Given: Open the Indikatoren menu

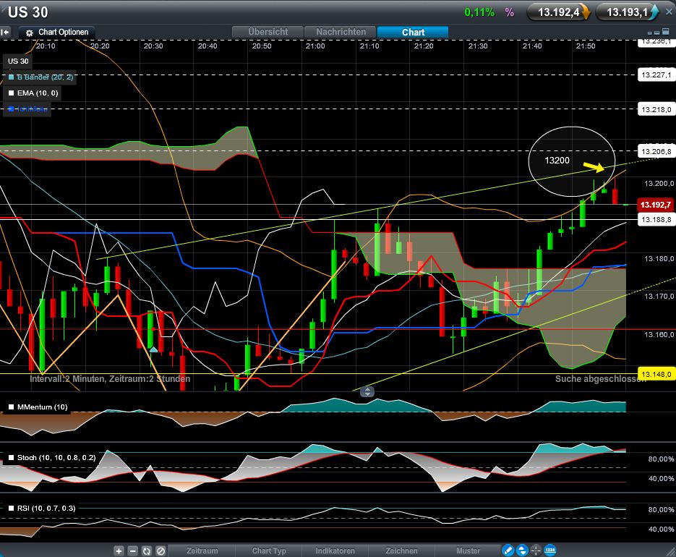Looking at the screenshot, I should [335, 550].
